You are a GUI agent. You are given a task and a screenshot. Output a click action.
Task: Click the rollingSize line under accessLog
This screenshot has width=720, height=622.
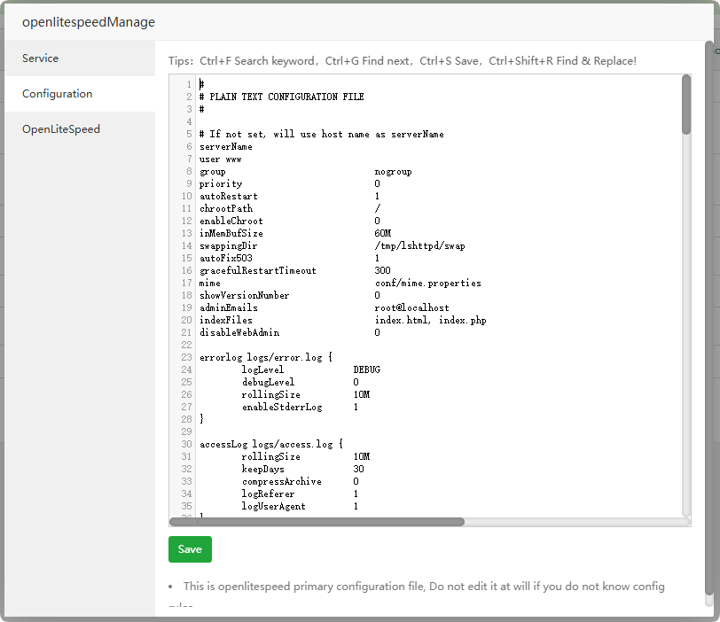[x=306, y=456]
